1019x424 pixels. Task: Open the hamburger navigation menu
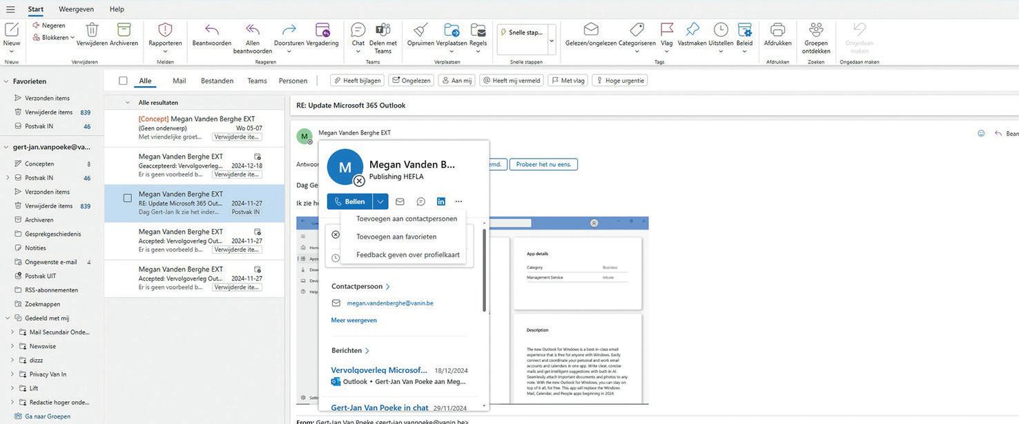tap(10, 9)
